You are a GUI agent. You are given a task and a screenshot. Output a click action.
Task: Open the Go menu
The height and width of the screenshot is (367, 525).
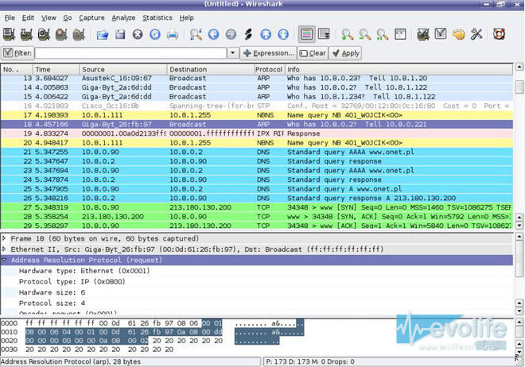click(68, 17)
